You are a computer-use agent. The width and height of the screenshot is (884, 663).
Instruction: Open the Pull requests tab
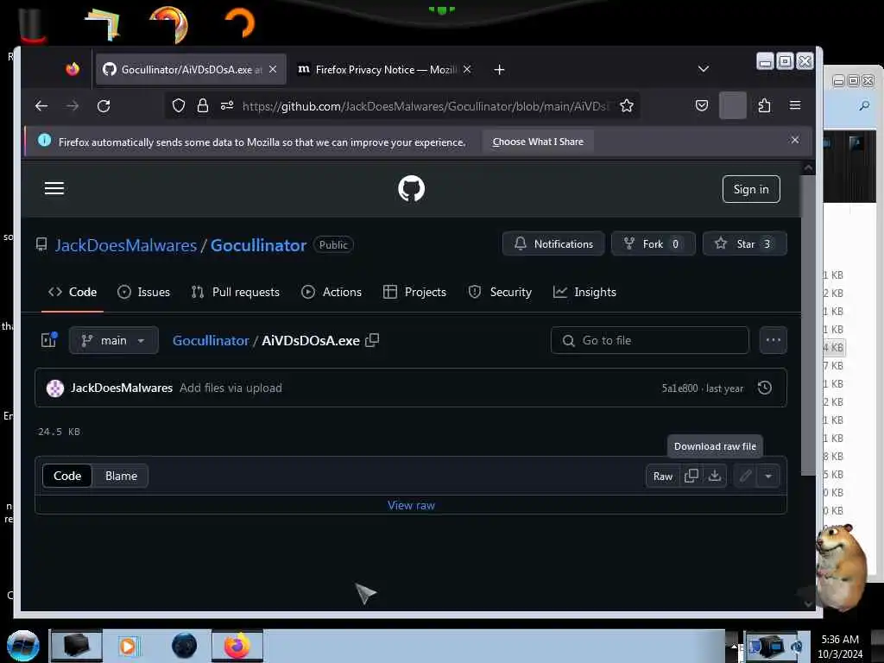(x=235, y=292)
